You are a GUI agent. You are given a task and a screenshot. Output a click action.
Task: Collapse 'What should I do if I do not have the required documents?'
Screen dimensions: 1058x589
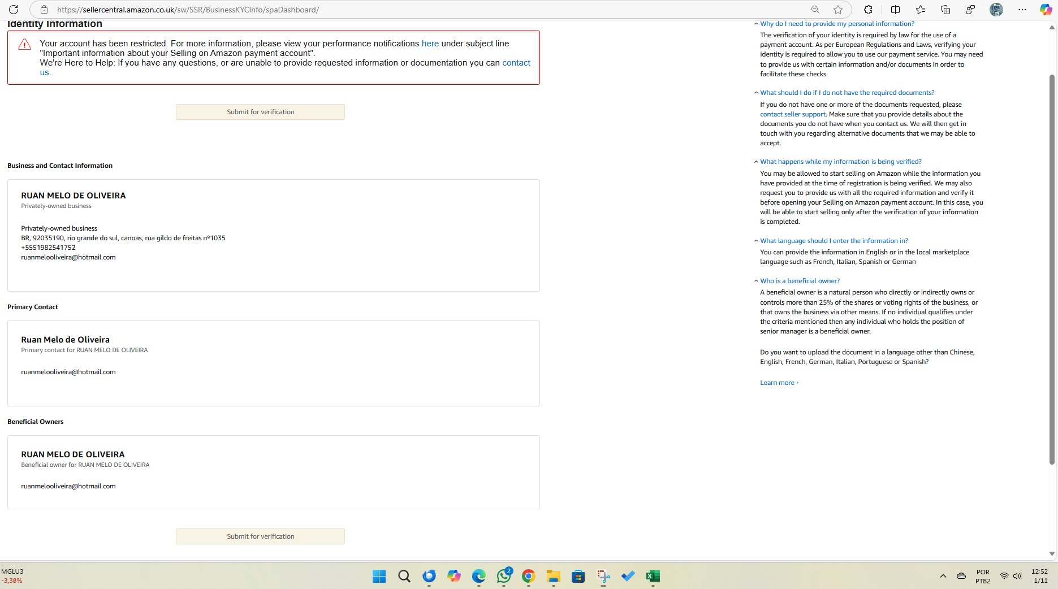tap(847, 93)
